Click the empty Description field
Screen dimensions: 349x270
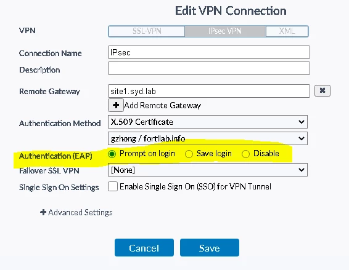(x=209, y=68)
